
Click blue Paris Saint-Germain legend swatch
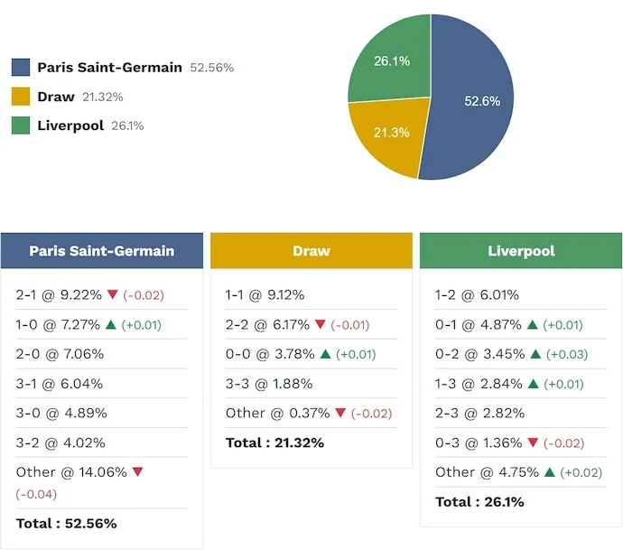21,68
